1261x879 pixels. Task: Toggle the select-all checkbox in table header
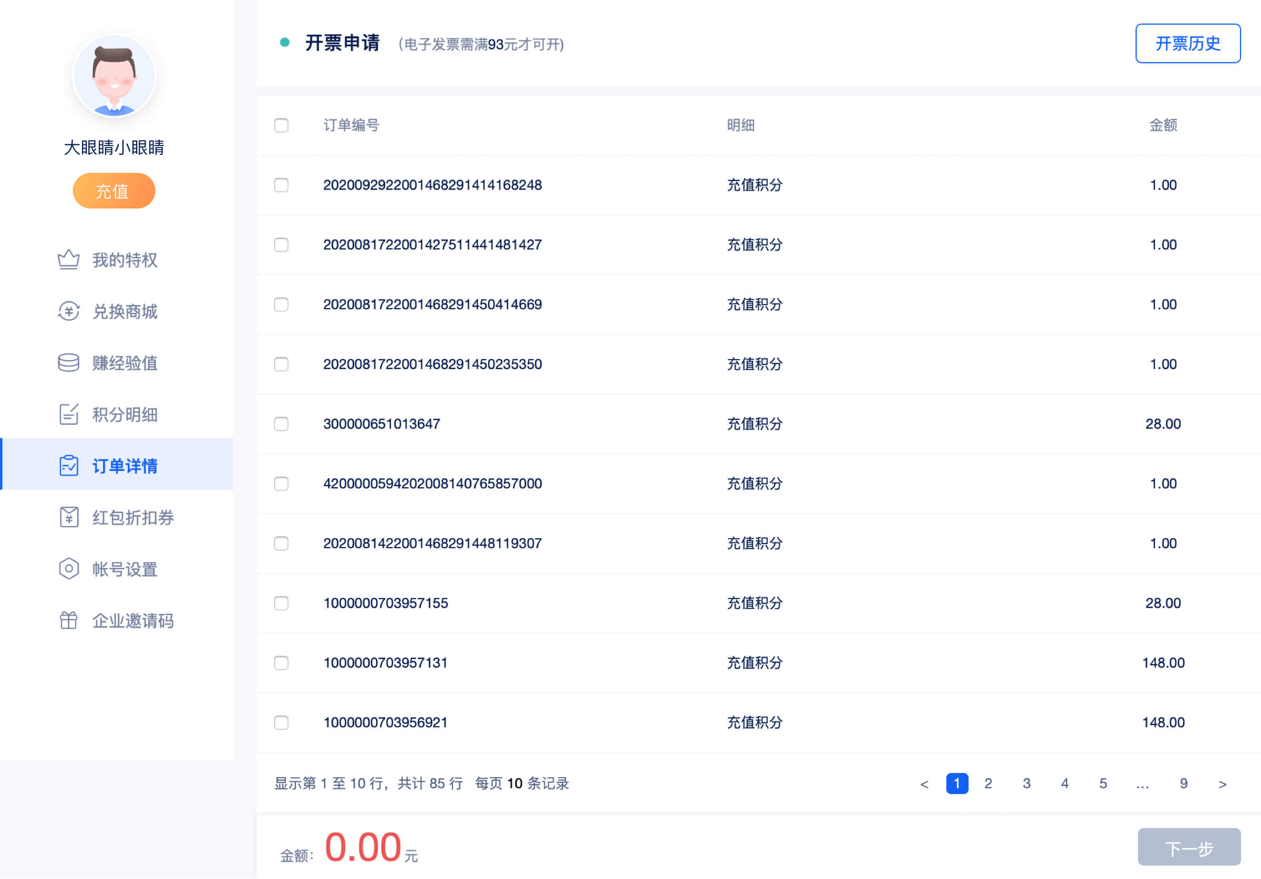[x=281, y=125]
